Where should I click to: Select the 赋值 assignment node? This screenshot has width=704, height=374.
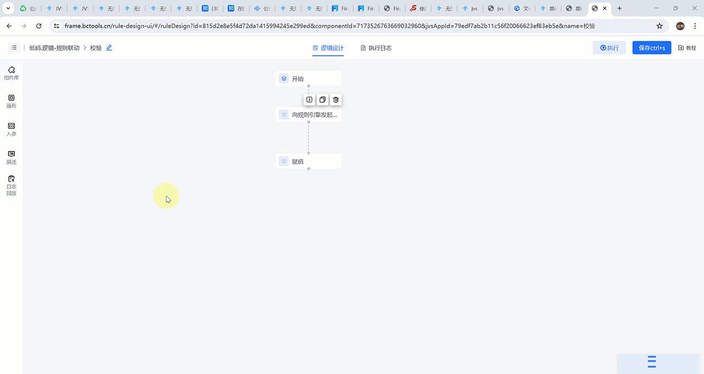(x=308, y=161)
